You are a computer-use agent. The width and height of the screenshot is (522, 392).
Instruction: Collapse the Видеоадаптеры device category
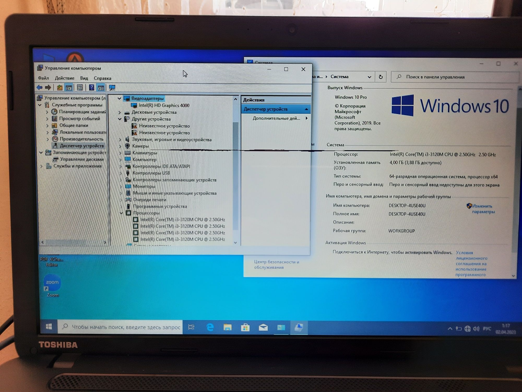[x=119, y=98]
